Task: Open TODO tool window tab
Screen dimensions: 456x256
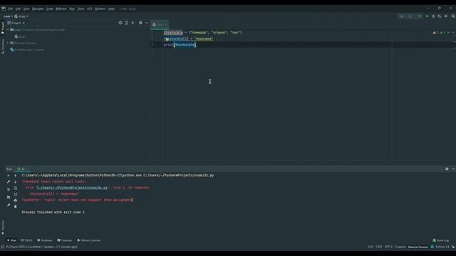Action: pos(27,240)
